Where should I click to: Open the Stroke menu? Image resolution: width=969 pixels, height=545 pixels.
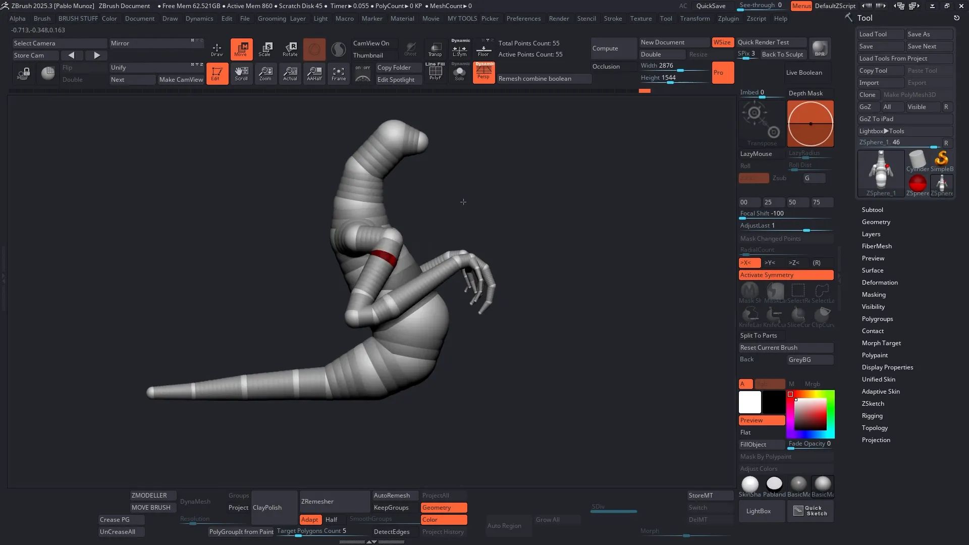tap(613, 19)
